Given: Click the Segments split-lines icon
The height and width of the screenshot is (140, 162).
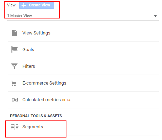Looking at the screenshot, I should [15, 127].
